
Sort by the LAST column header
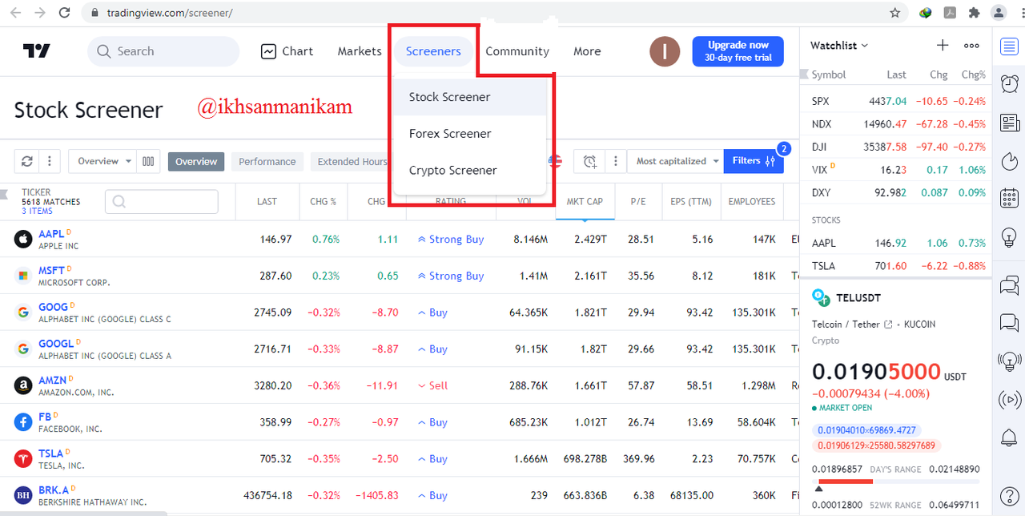(267, 202)
